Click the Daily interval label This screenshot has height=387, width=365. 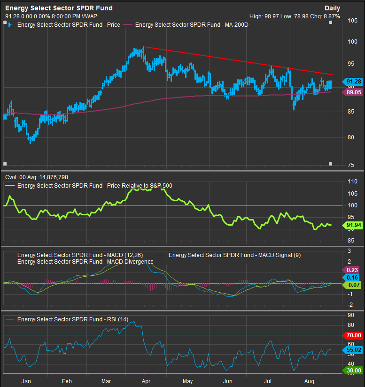(x=332, y=8)
